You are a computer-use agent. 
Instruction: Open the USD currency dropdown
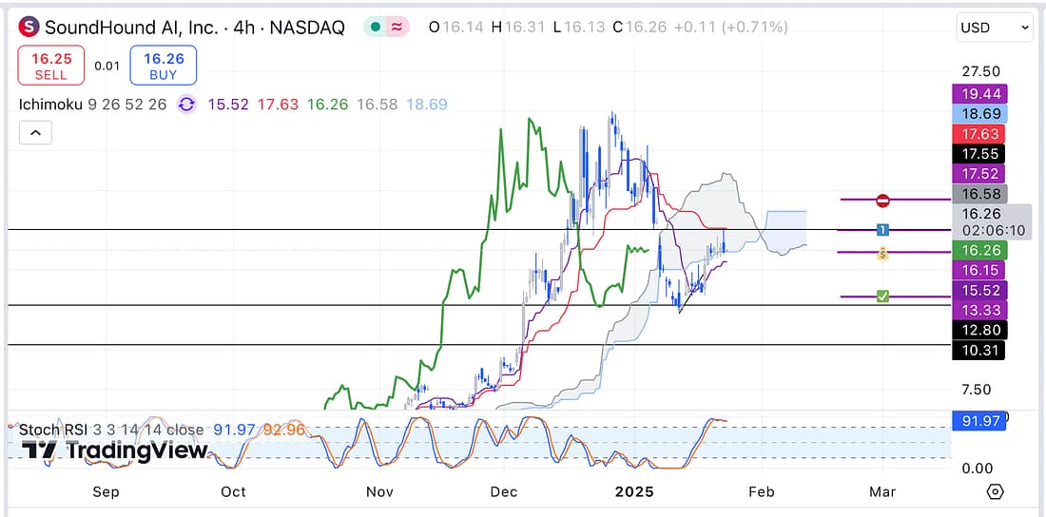pyautogui.click(x=995, y=29)
